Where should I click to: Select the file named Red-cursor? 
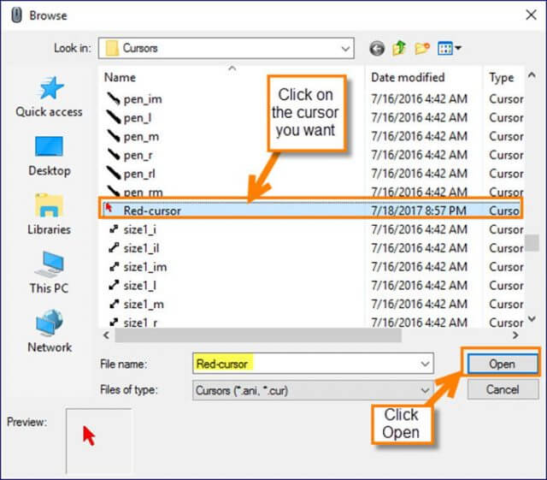point(152,210)
